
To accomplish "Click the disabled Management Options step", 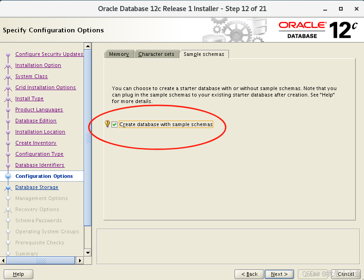I will (x=42, y=198).
